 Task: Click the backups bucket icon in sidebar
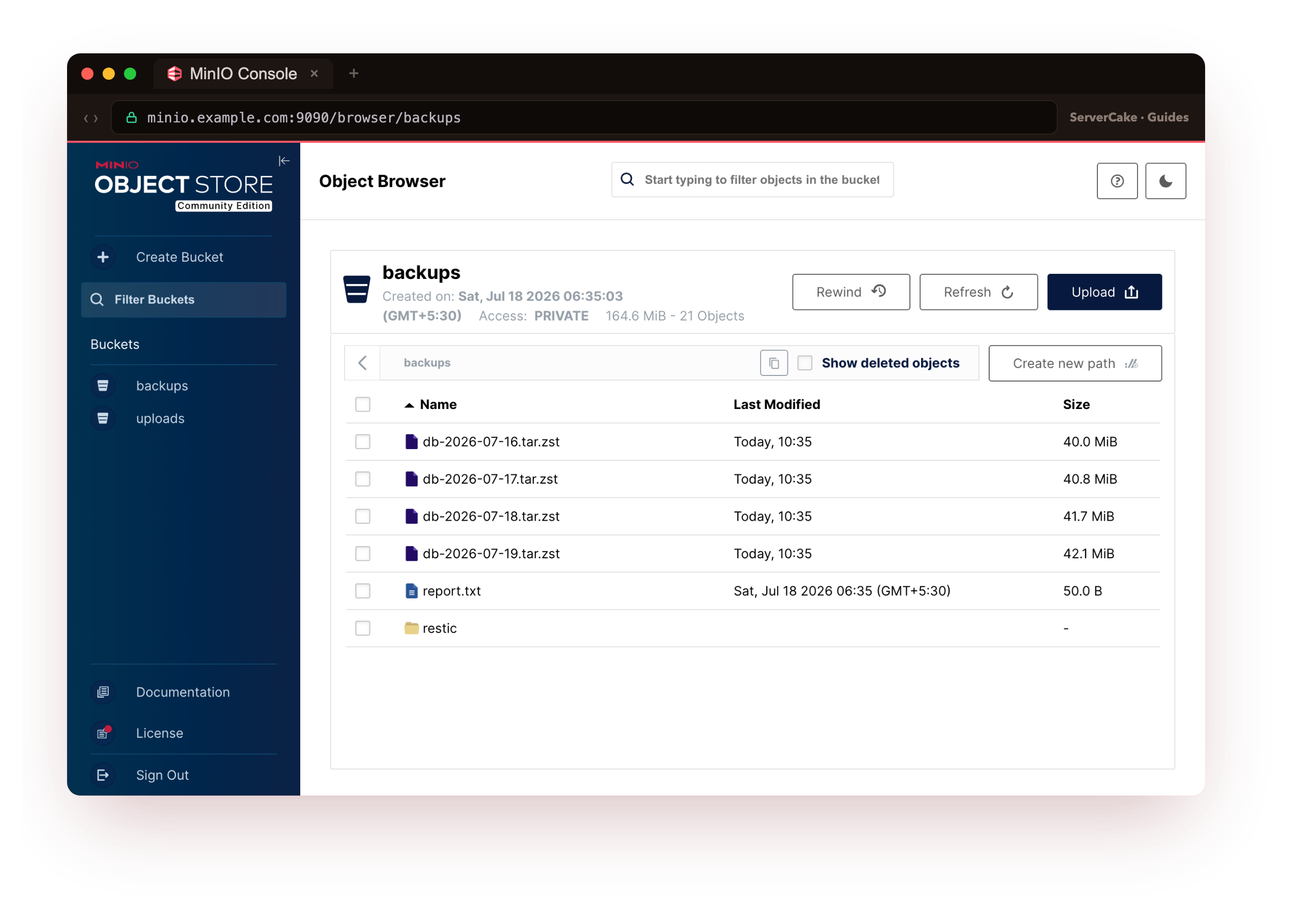(x=103, y=386)
